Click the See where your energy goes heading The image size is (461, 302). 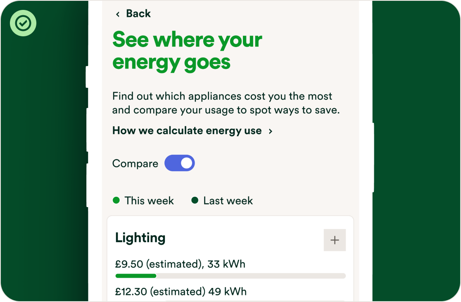click(187, 51)
